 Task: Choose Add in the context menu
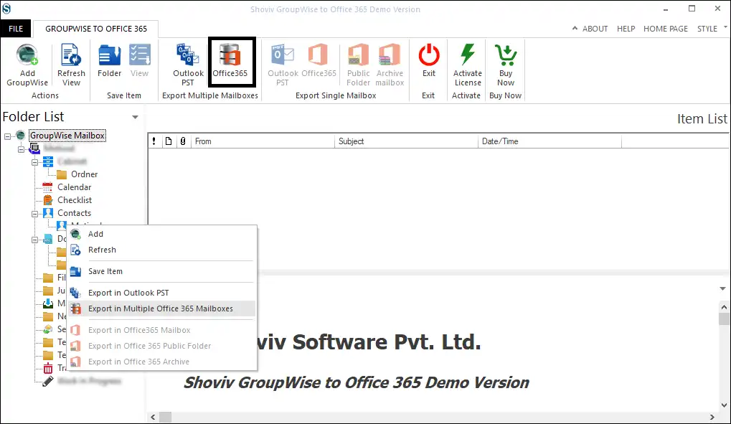pyautogui.click(x=162, y=234)
